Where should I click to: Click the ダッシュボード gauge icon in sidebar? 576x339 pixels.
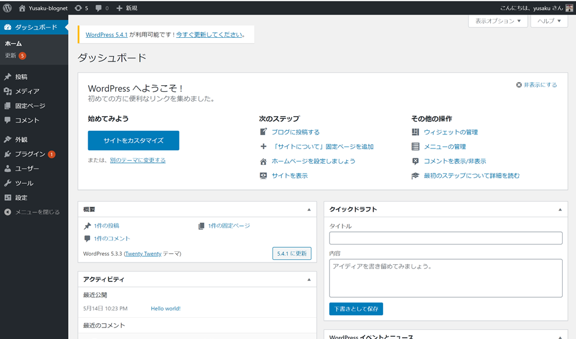8,27
